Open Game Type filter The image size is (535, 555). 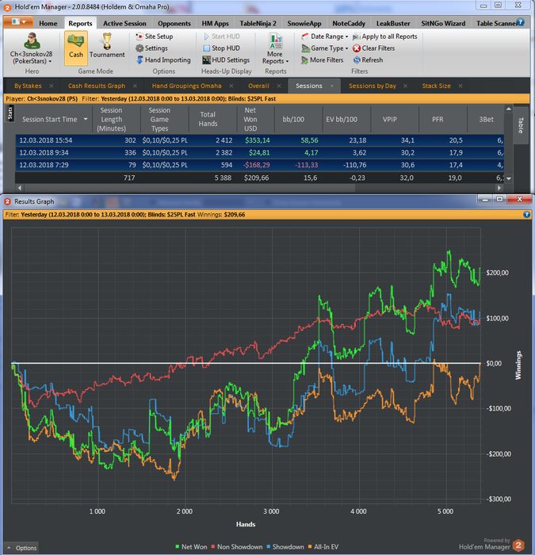[324, 48]
